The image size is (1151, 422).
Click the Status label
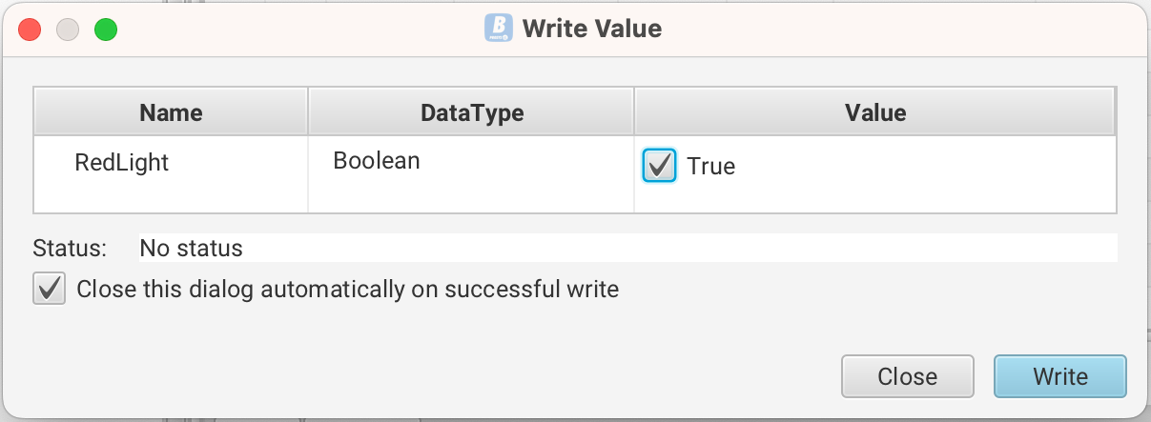point(70,249)
